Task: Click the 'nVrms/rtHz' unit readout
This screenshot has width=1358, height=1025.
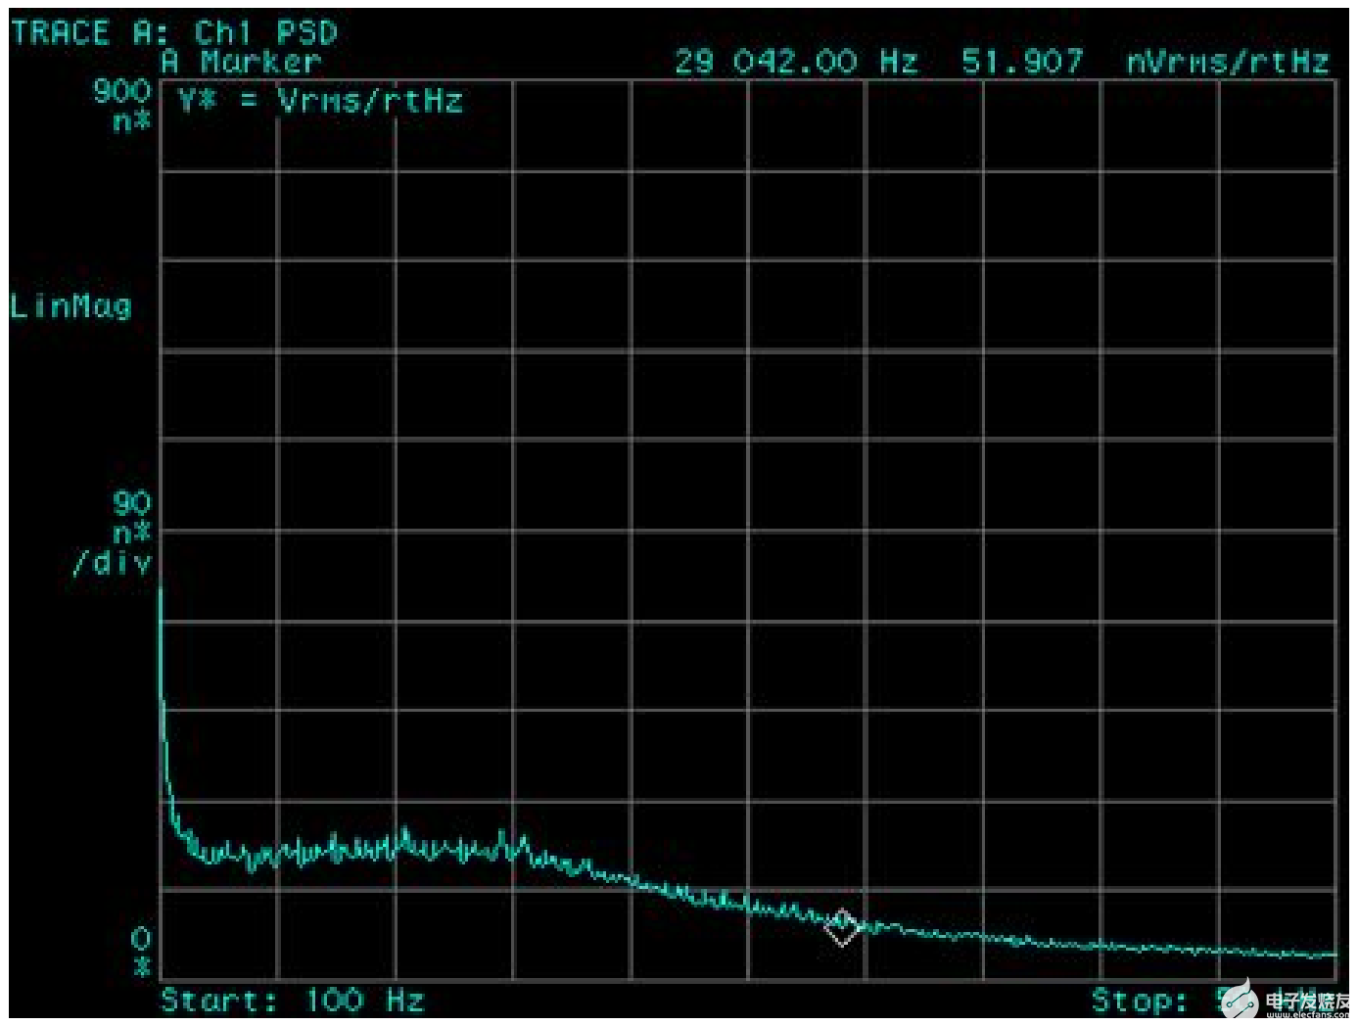Action: [1228, 62]
